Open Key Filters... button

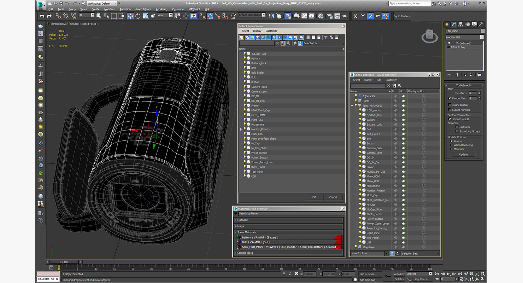click(x=422, y=279)
